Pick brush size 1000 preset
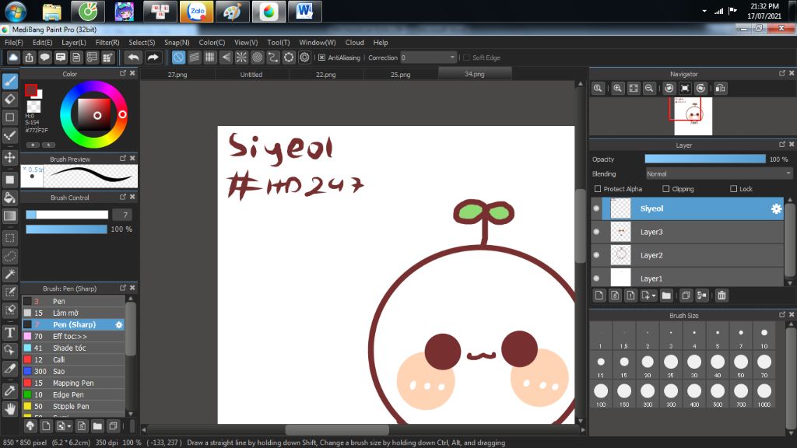797x448 pixels. tap(764, 395)
